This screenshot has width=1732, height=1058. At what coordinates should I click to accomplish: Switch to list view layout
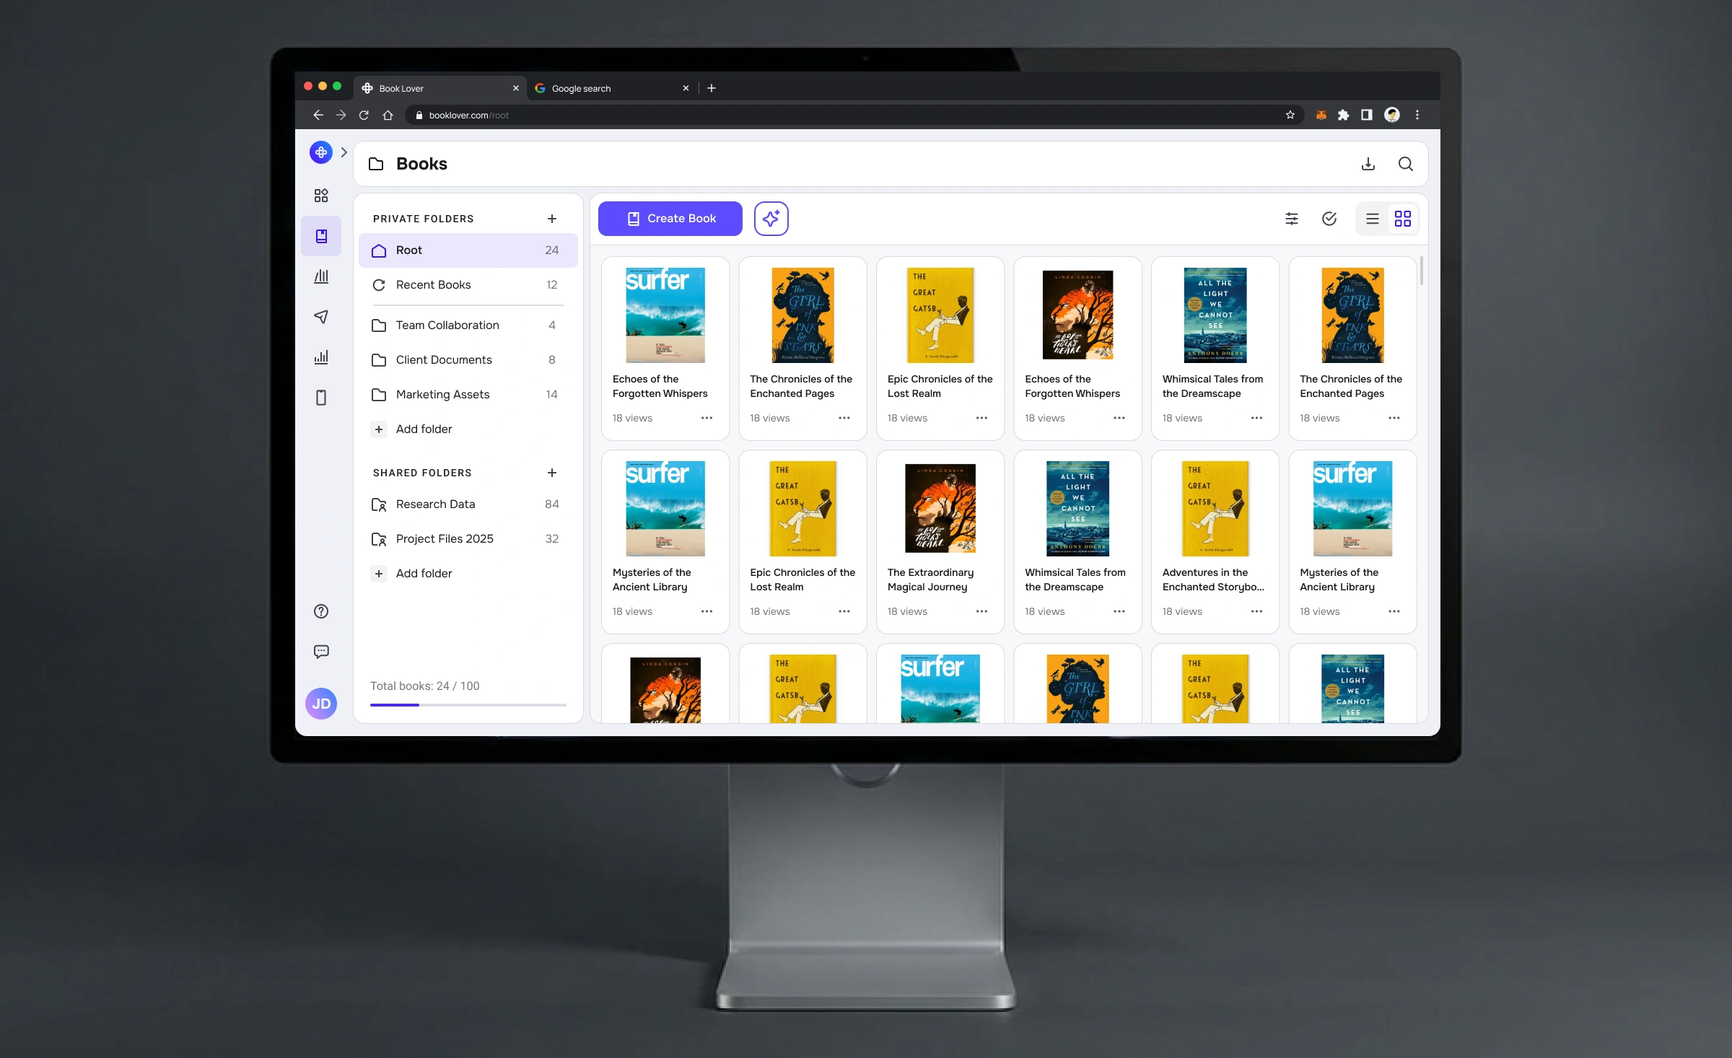coord(1372,219)
